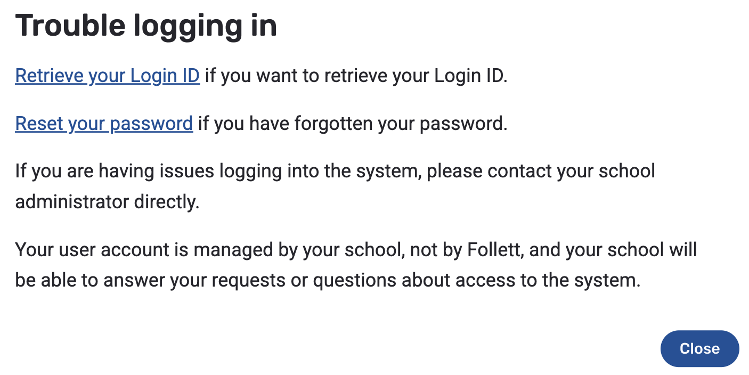Click the Reset your password link
Image resolution: width=749 pixels, height=375 pixels.
(104, 124)
